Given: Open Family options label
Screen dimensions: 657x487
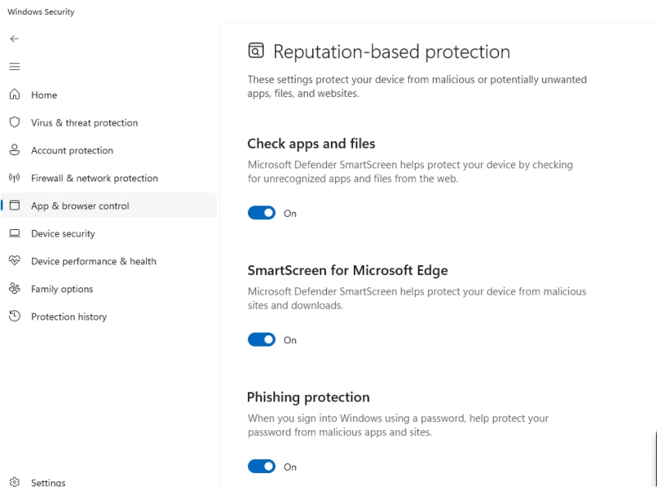Looking at the screenshot, I should point(62,289).
